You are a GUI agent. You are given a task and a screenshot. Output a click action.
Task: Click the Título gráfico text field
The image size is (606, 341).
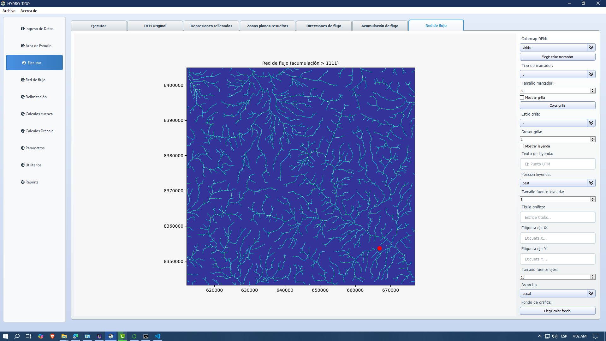click(557, 218)
